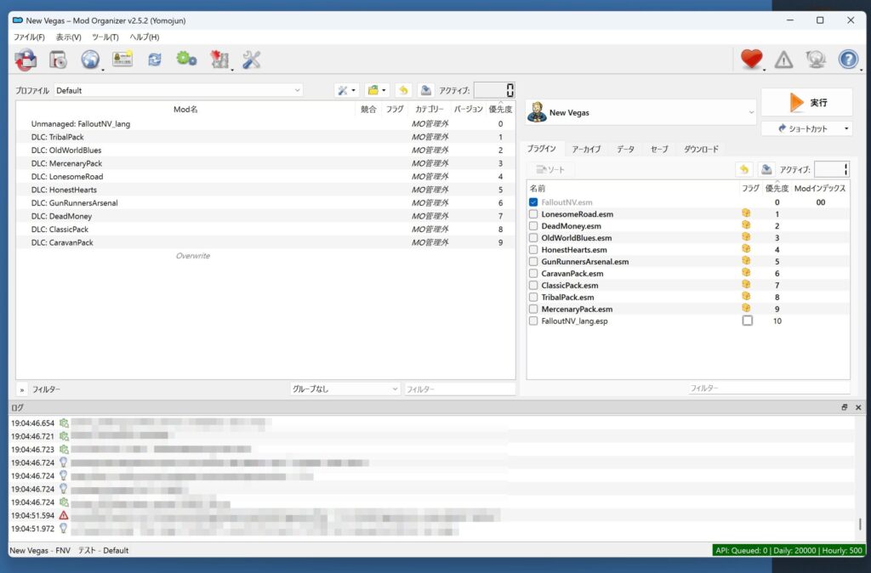Open the Profiles ID card icon
The width and height of the screenshot is (871, 573).
point(122,59)
